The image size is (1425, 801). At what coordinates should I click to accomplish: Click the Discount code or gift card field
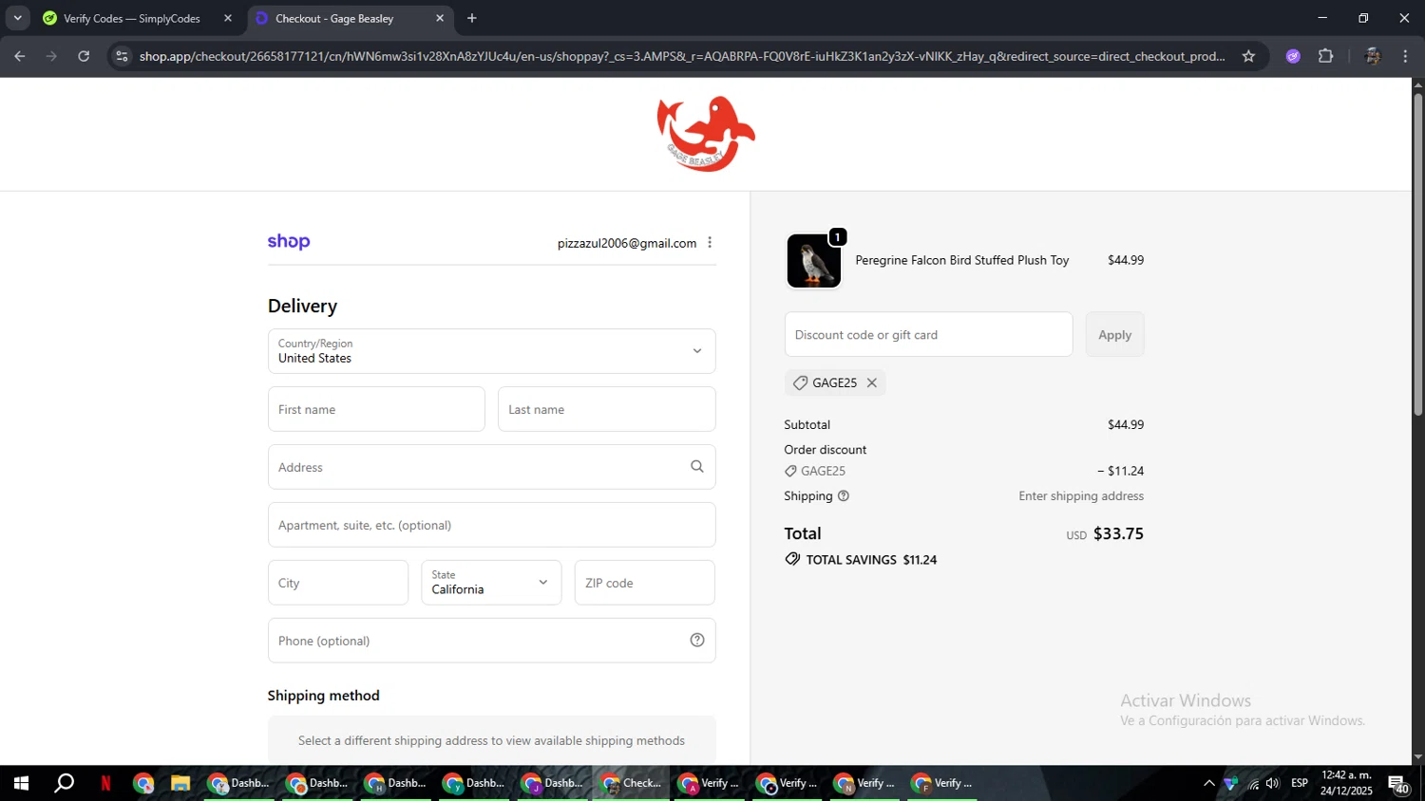[x=928, y=334]
